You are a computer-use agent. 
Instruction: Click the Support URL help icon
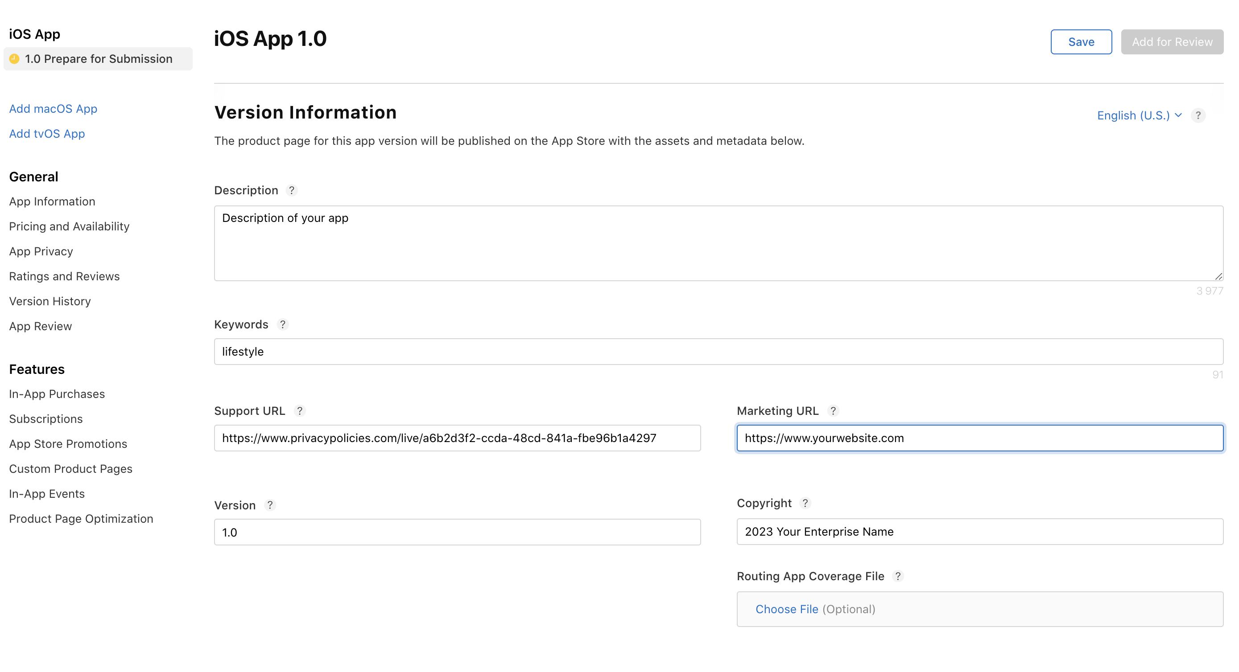pyautogui.click(x=299, y=411)
